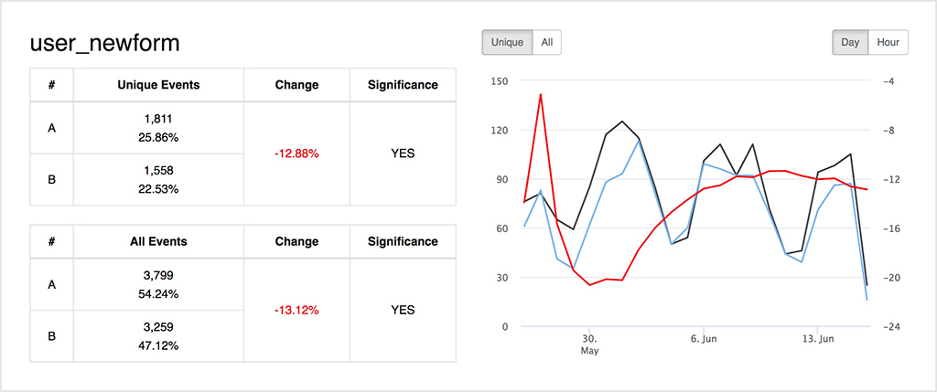This screenshot has width=937, height=392.
Task: Click the red -13.12% change value
Action: point(296,311)
